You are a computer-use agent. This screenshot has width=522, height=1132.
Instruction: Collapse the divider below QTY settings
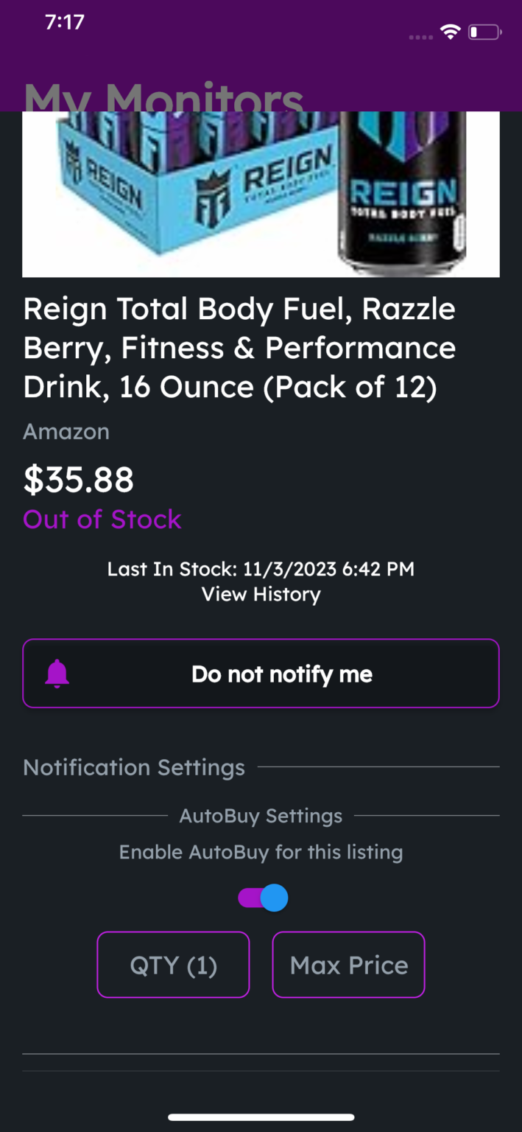pos(261,1053)
